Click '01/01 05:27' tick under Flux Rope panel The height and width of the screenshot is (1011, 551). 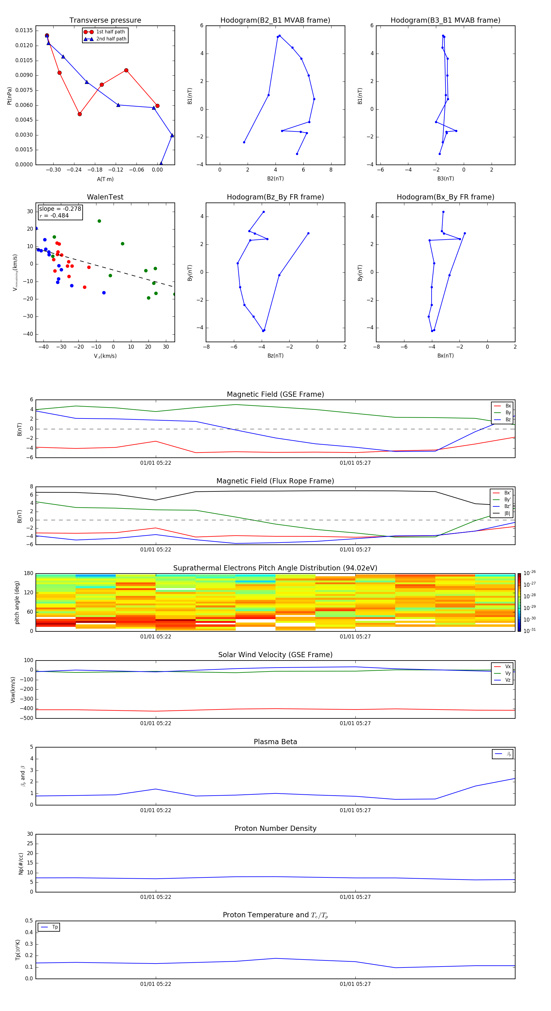click(x=355, y=550)
